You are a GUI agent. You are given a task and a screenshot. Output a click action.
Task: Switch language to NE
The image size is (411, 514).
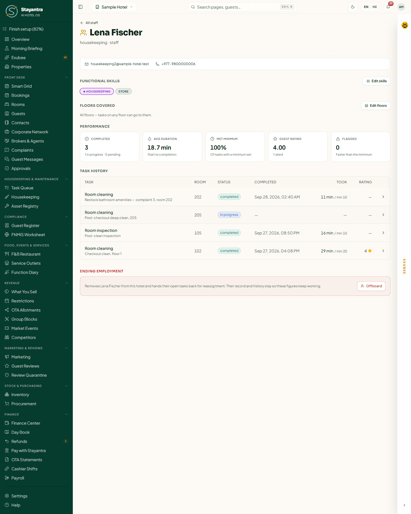point(375,7)
